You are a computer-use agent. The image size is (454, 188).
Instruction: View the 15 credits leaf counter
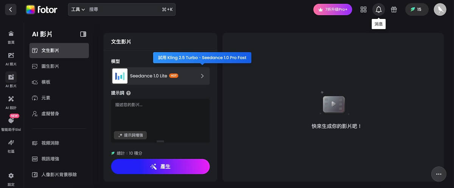(x=417, y=9)
